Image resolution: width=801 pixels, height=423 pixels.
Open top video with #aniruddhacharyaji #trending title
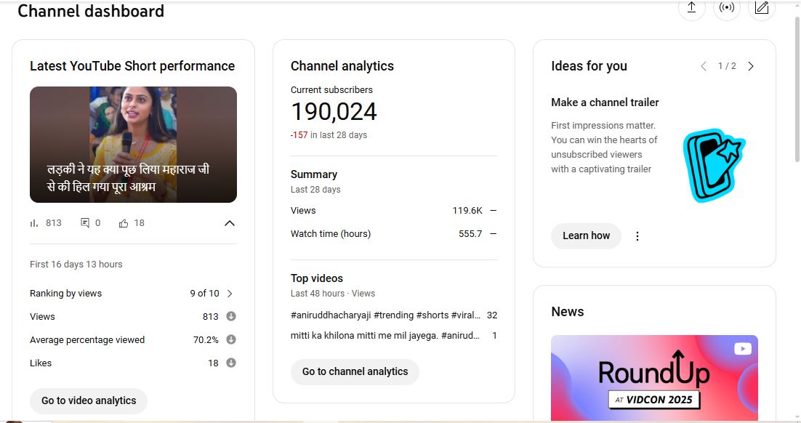click(385, 315)
